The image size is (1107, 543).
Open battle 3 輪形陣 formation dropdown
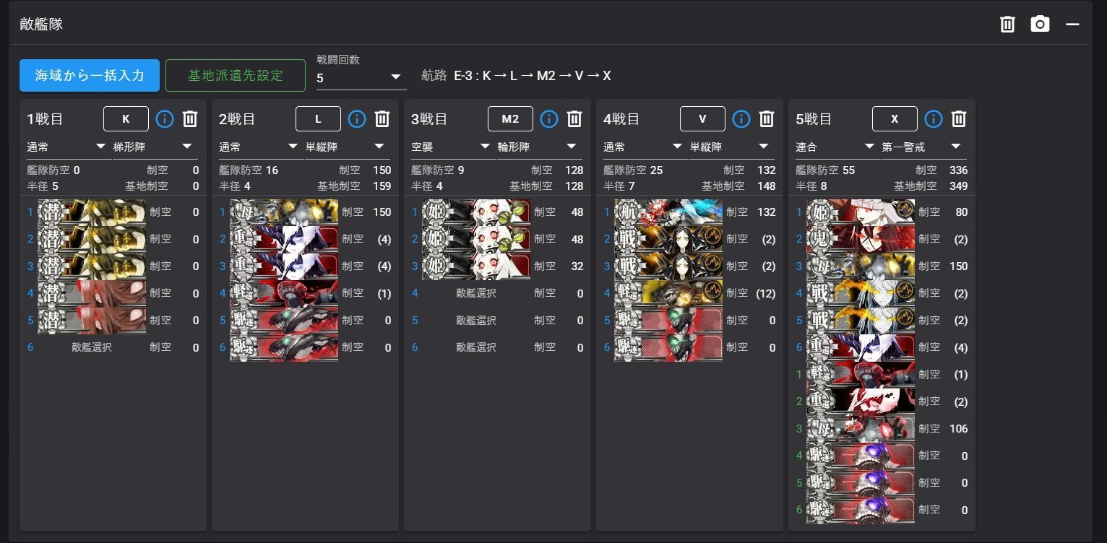point(539,147)
